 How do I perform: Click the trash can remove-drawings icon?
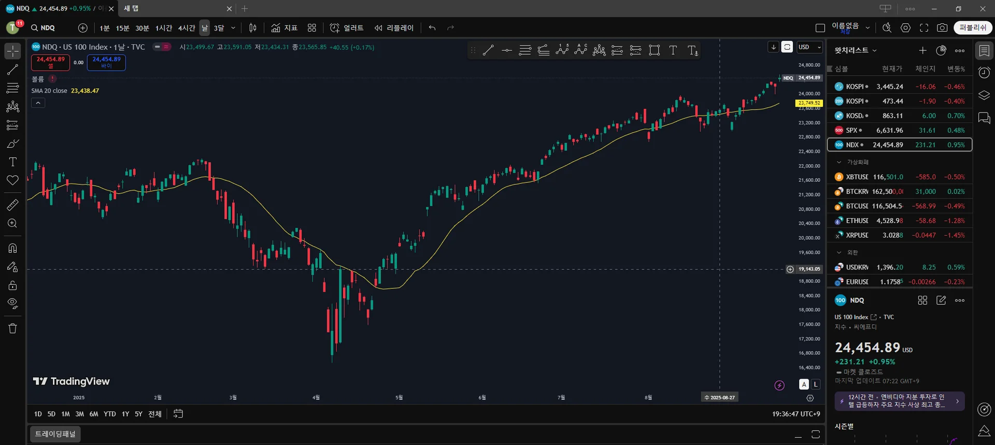pyautogui.click(x=12, y=328)
